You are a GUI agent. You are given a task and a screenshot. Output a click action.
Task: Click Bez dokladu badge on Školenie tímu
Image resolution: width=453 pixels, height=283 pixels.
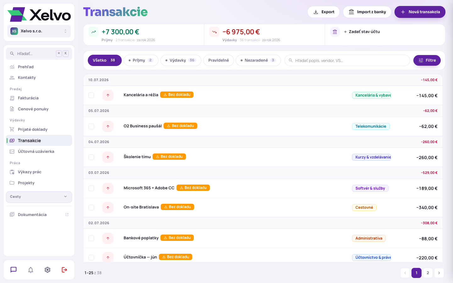point(169,157)
